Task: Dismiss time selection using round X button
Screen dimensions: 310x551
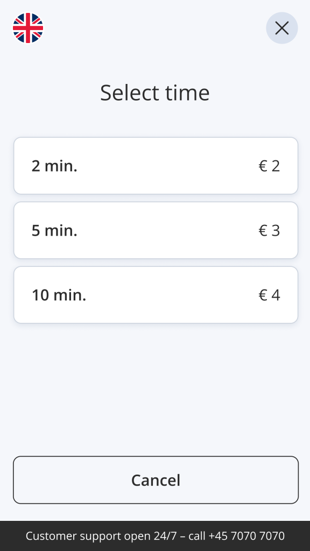Action: 282,28
